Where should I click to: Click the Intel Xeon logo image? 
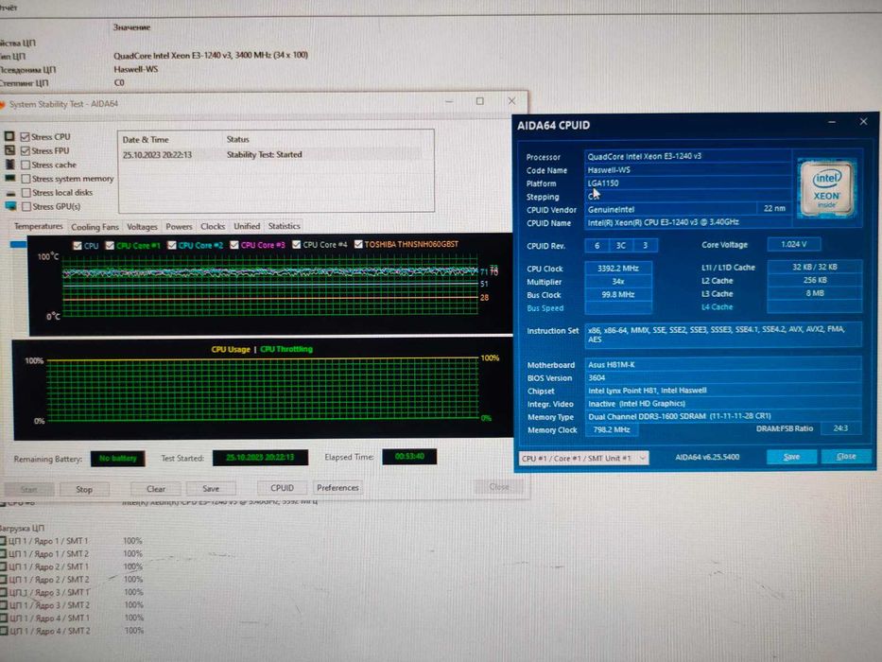pyautogui.click(x=826, y=188)
